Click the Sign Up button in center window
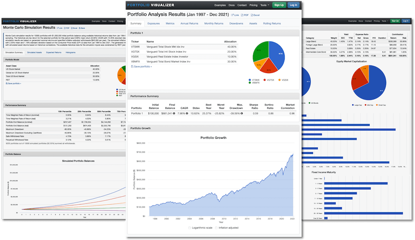The image size is (415, 240). point(279,5)
